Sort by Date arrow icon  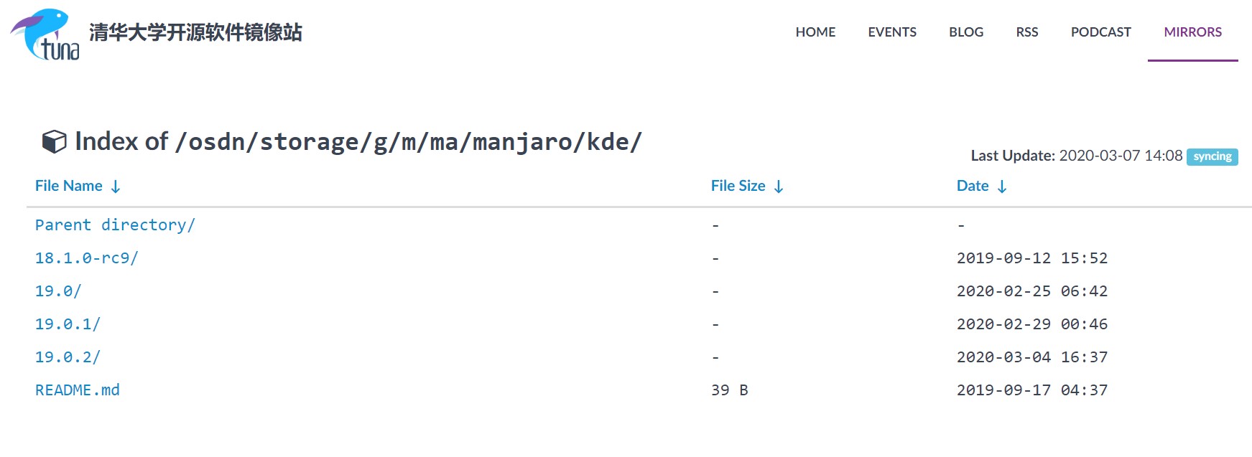pyautogui.click(x=1002, y=187)
